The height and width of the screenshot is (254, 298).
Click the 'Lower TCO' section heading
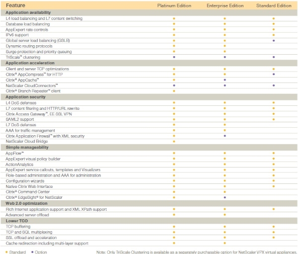point(17,221)
